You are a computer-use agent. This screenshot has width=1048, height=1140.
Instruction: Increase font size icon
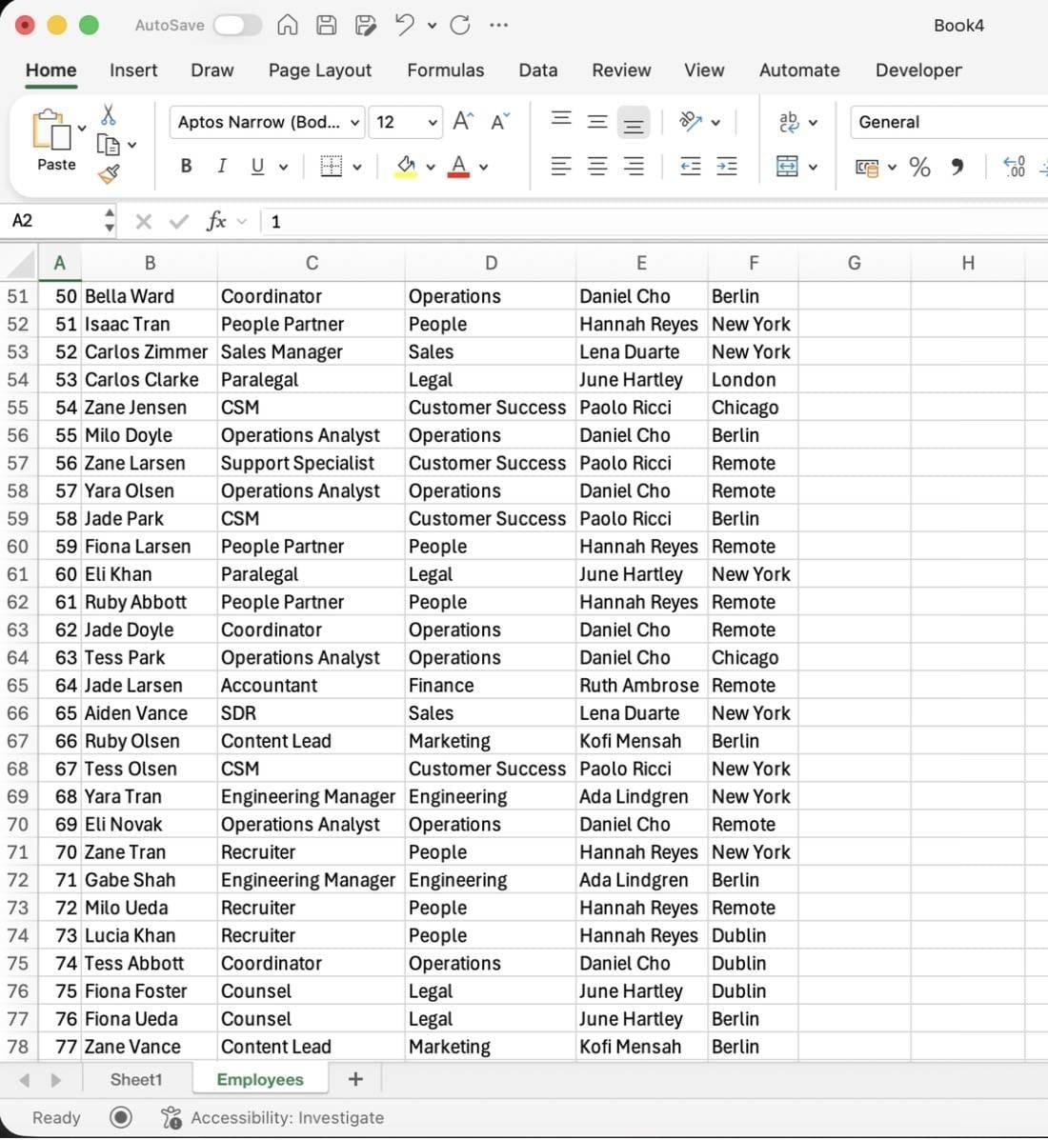(463, 121)
